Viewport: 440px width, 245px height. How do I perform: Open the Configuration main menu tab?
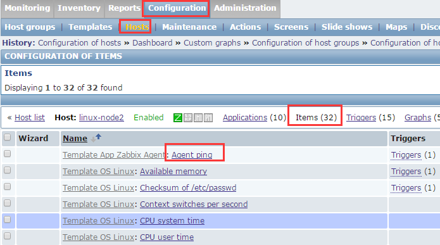[x=177, y=8]
